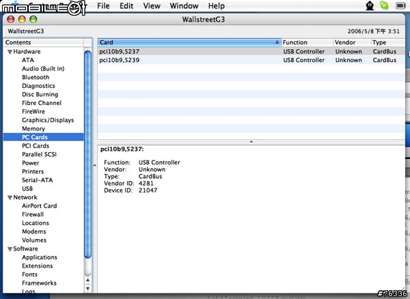Click the Vendor ID value 4281
Viewport: 410px width, 299px height.
(x=146, y=184)
